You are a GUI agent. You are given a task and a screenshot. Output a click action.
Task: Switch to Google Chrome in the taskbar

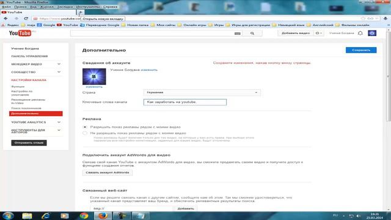(x=84, y=216)
